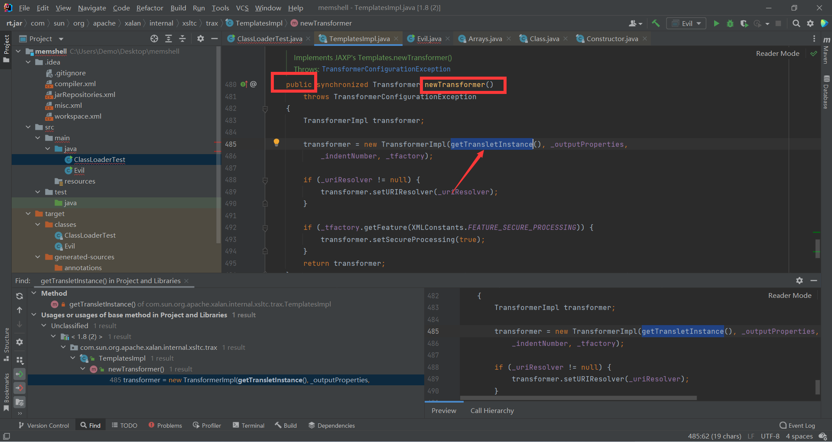
Task: Close the TemplatesImpl.java tab
Action: coord(396,39)
